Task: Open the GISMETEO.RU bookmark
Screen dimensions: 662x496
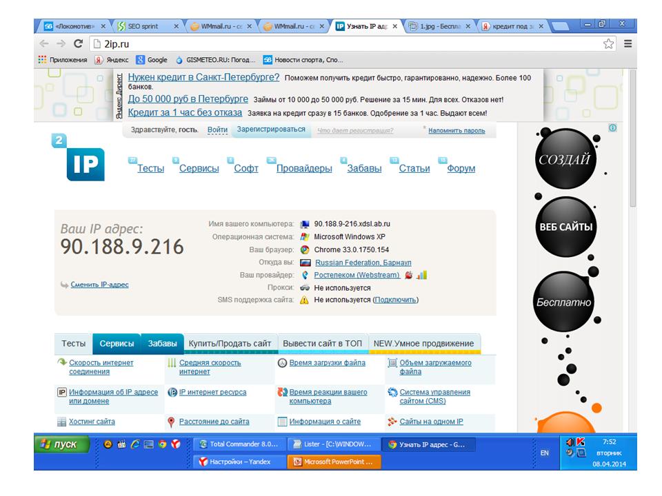Action: point(216,60)
